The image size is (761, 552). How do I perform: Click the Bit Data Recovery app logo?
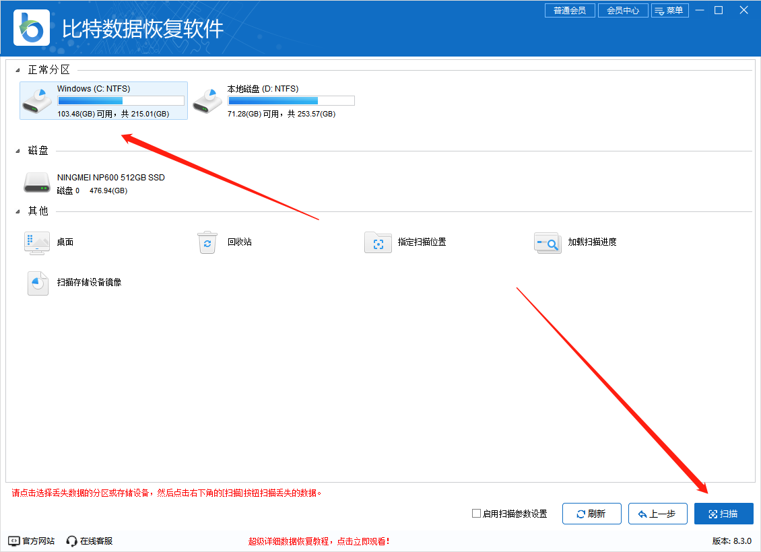32,28
